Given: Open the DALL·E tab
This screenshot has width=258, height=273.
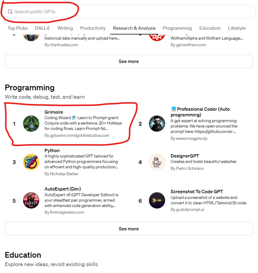Looking at the screenshot, I should coord(42,28).
